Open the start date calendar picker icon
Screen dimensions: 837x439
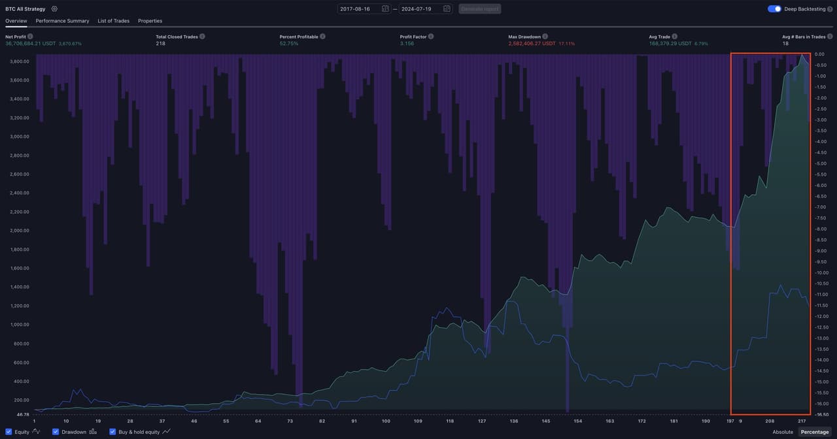click(385, 8)
